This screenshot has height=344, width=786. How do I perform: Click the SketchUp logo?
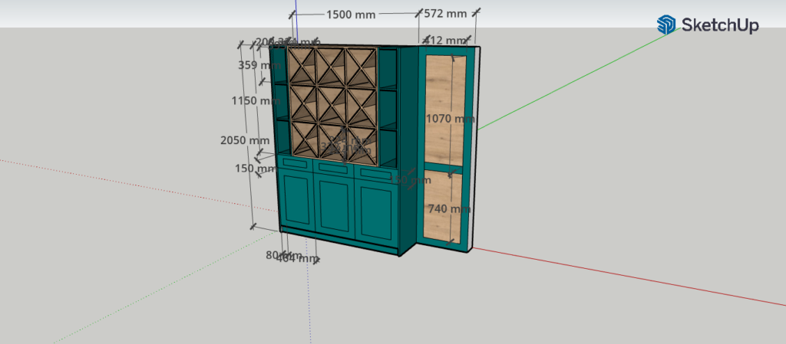[707, 25]
